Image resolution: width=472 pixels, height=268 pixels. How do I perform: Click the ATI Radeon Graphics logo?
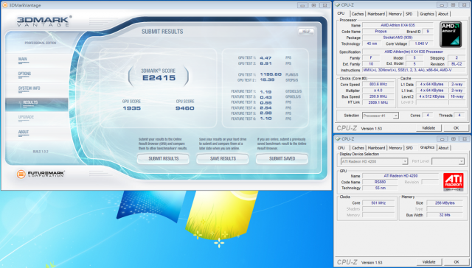tap(453, 182)
